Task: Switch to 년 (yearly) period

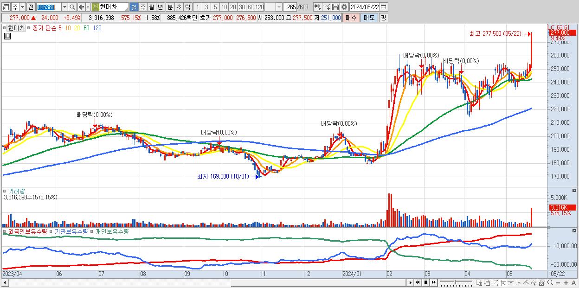Action: [160, 7]
